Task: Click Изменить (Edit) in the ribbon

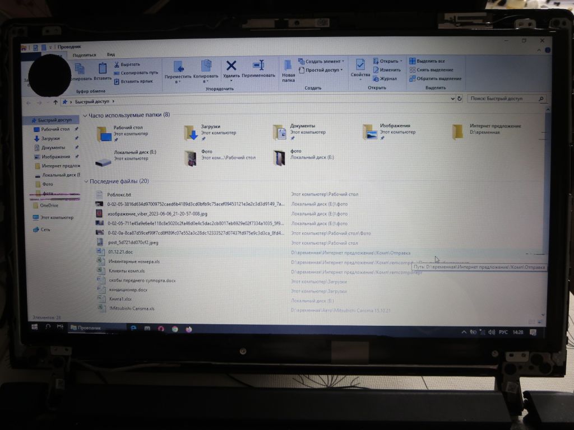Action: [x=387, y=69]
